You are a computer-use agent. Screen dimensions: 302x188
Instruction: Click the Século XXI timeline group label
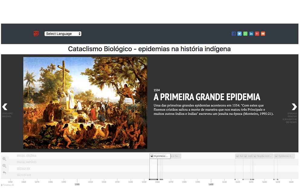pos(24,175)
